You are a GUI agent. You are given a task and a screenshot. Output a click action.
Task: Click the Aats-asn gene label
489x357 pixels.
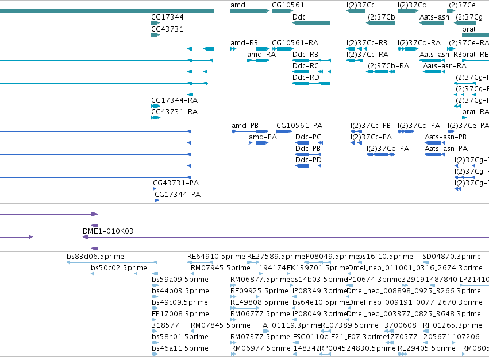[434, 17]
